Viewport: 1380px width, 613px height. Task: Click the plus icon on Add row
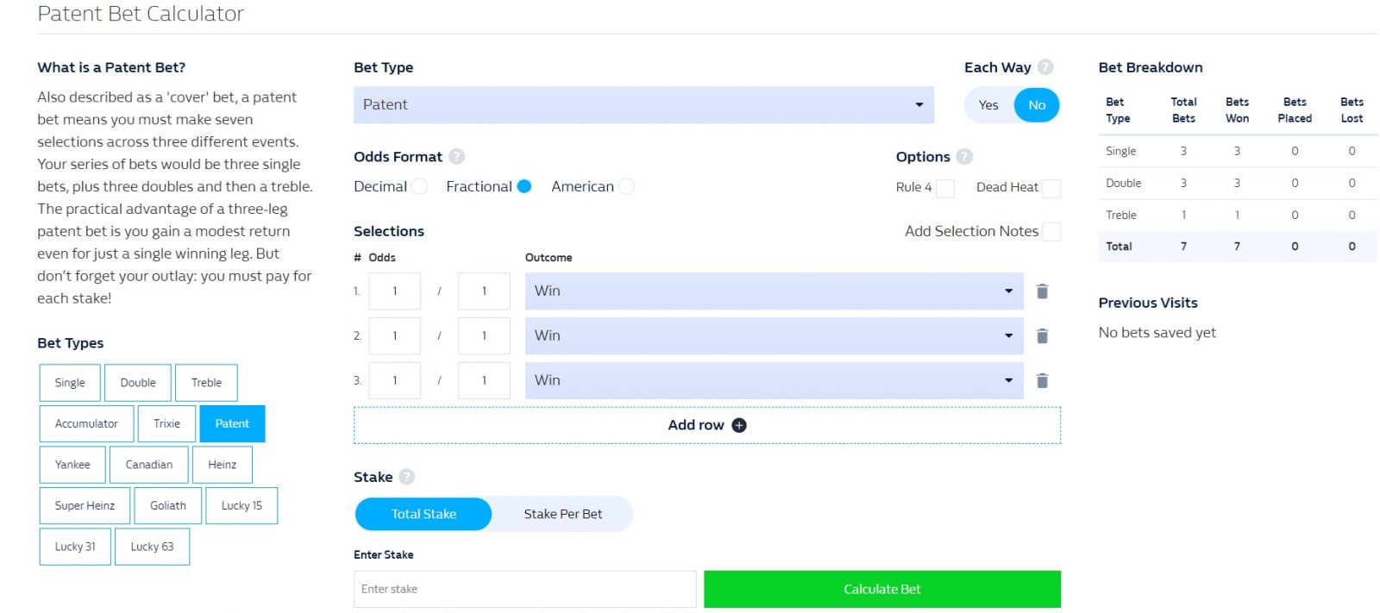tap(739, 425)
